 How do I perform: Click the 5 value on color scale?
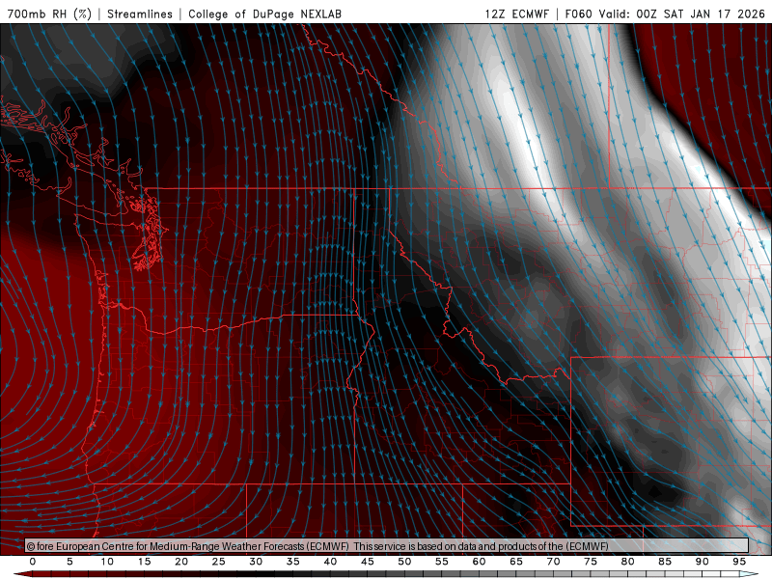coord(69,562)
